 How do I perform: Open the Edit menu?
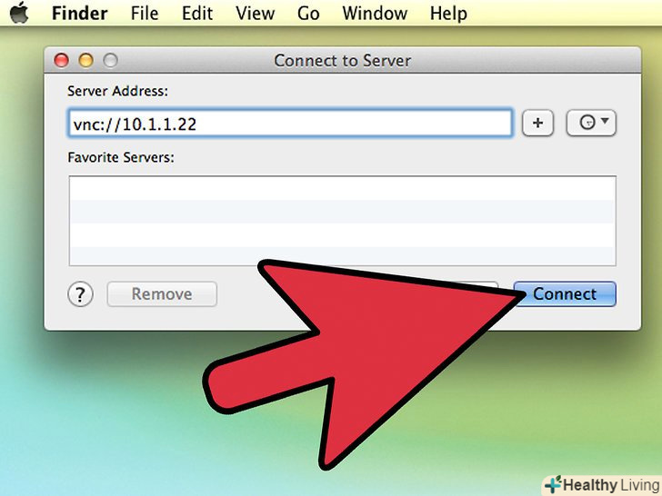197,13
